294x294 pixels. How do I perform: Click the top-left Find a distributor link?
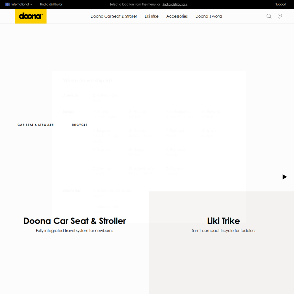tap(51, 4)
